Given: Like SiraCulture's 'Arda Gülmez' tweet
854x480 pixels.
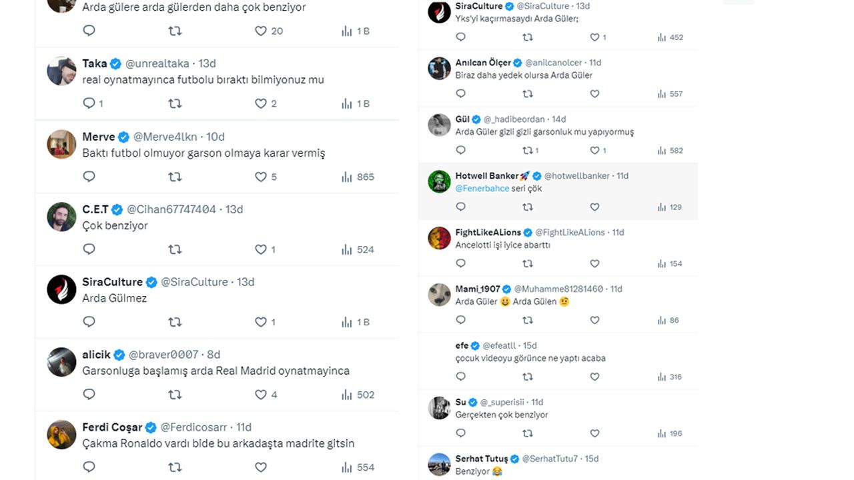Looking at the screenshot, I should click(x=261, y=322).
